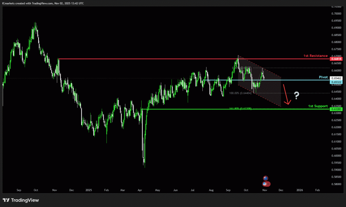Click the 2026 label on time axis
The image size is (346, 207).
[299, 190]
